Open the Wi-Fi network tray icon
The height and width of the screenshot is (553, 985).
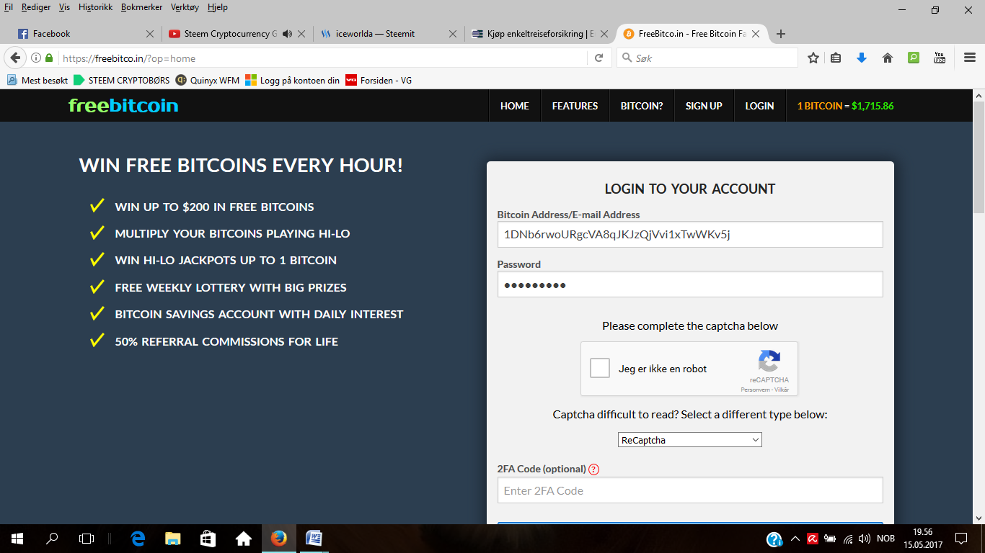tap(848, 539)
